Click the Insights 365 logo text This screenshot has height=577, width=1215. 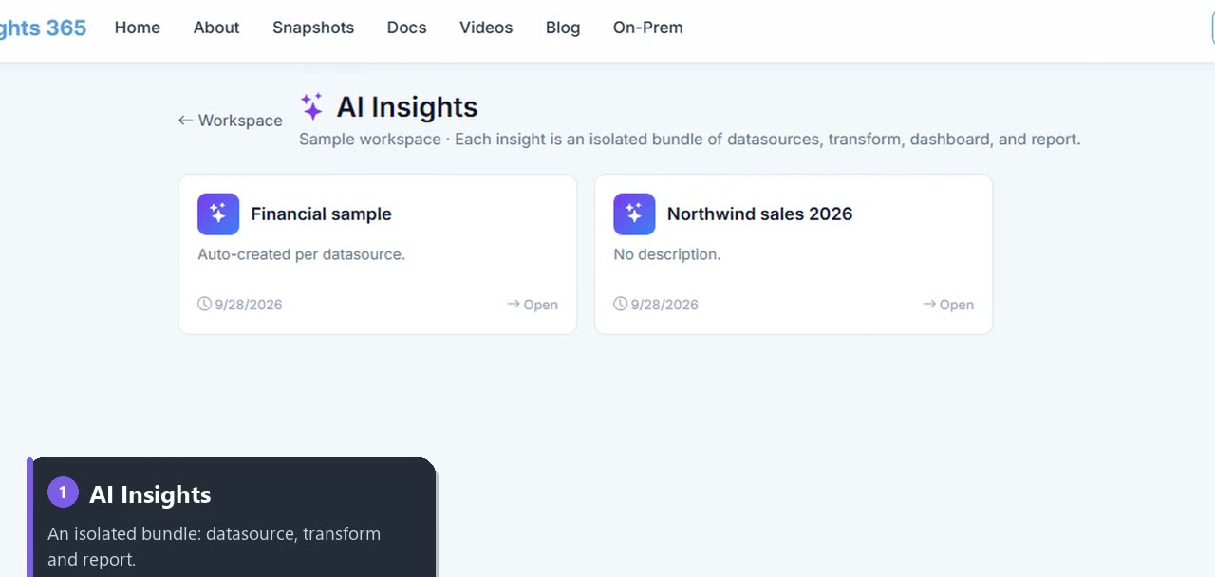tap(43, 28)
